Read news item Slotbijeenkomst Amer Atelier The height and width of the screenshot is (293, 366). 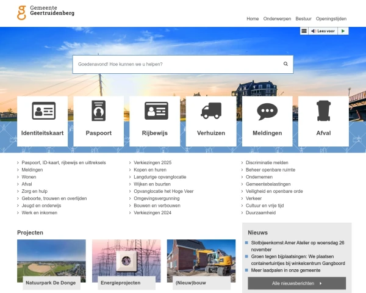tap(298, 246)
